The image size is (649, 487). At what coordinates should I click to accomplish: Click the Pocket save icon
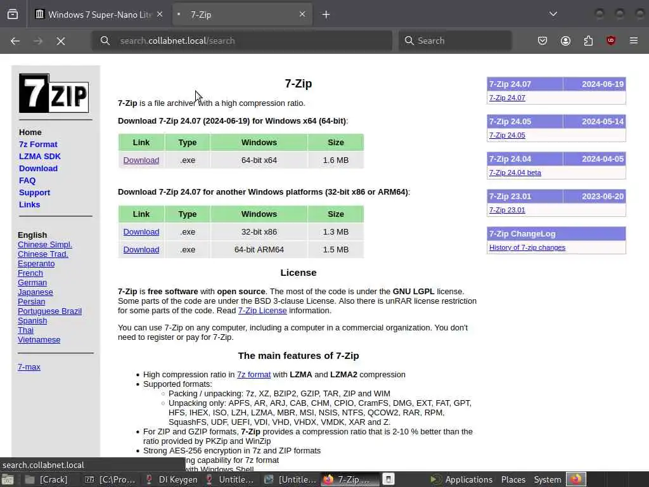(x=543, y=41)
